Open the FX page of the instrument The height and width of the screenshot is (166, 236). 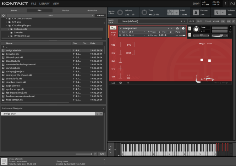(x=128, y=83)
